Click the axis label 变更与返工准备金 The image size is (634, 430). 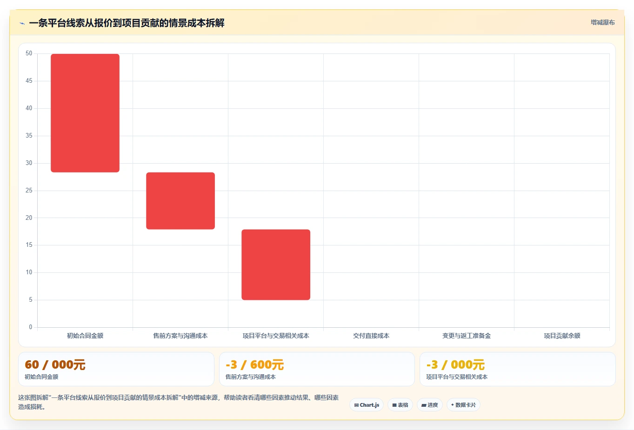pos(467,336)
